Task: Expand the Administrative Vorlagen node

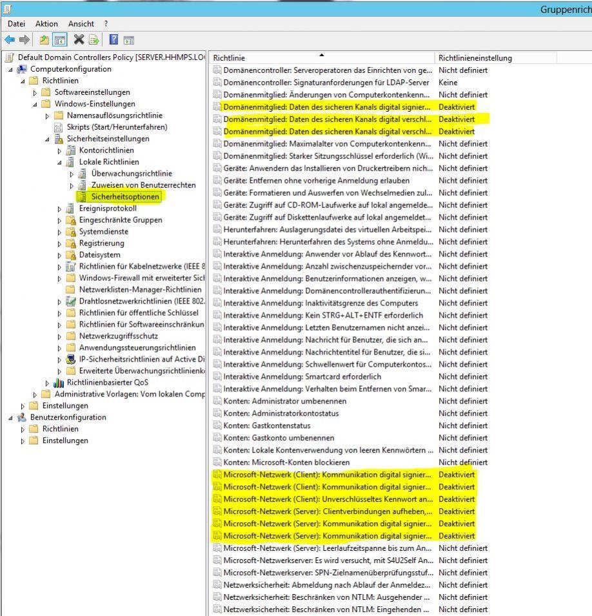Action: coord(35,395)
